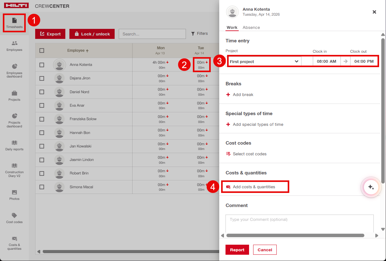Click the Lock / unlock button

tap(92, 34)
